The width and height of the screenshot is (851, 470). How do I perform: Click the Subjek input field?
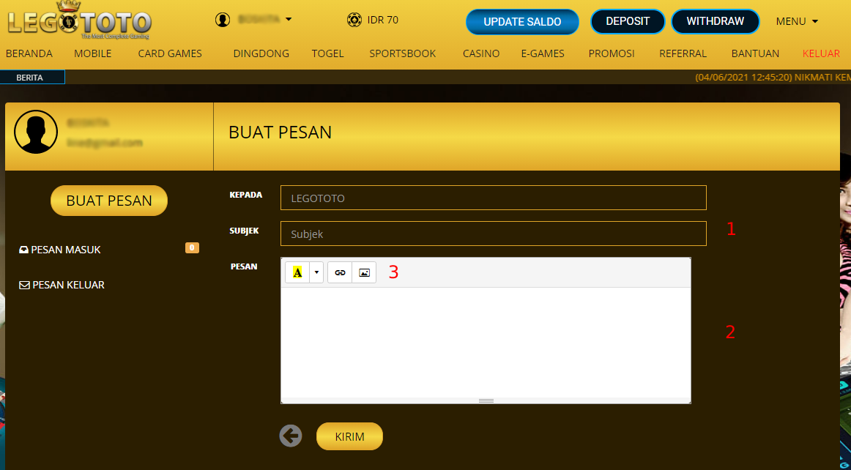point(494,234)
